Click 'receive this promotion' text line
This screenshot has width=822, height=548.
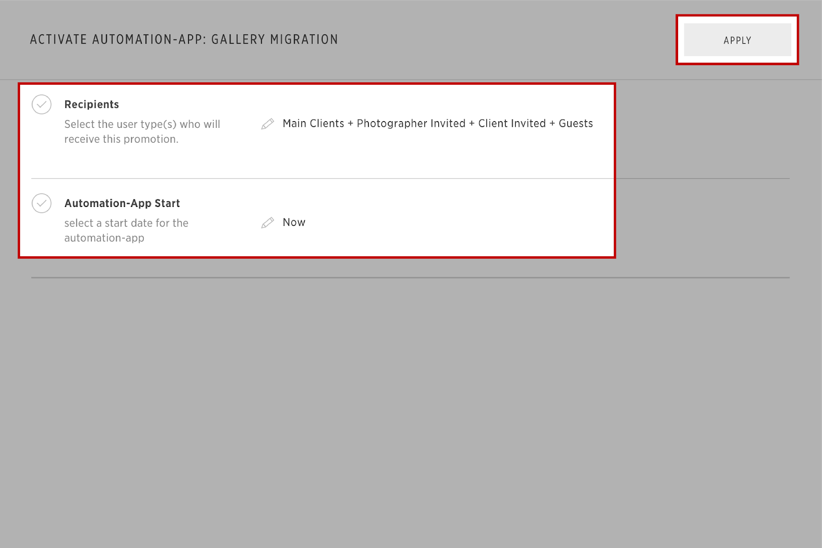point(121,139)
